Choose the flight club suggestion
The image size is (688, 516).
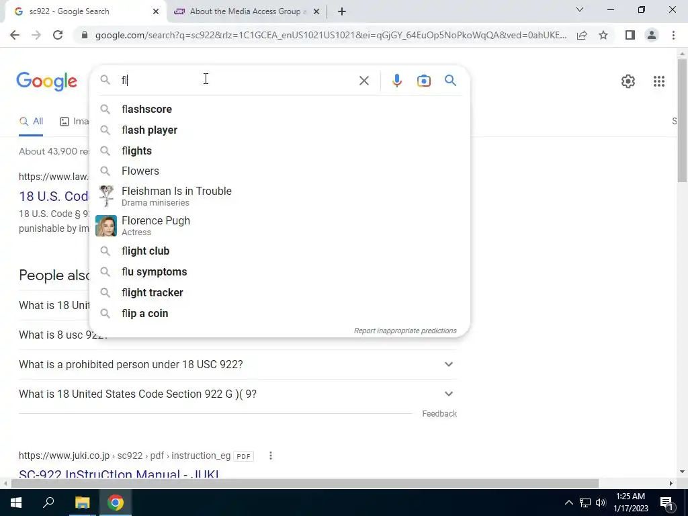(279, 251)
